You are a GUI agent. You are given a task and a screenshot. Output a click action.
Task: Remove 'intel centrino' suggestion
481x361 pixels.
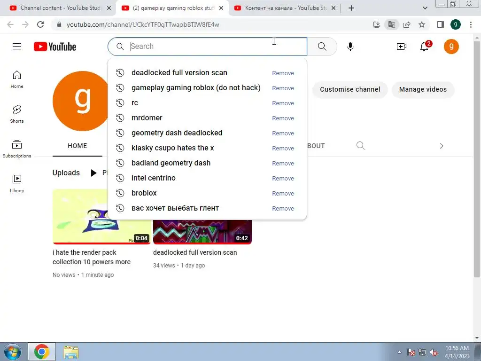283,178
